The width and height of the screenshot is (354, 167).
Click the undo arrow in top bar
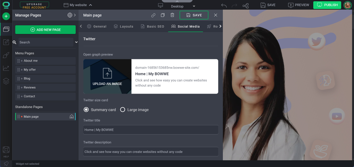(x=224, y=5)
